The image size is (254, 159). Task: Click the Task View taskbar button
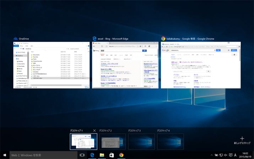[82, 155]
